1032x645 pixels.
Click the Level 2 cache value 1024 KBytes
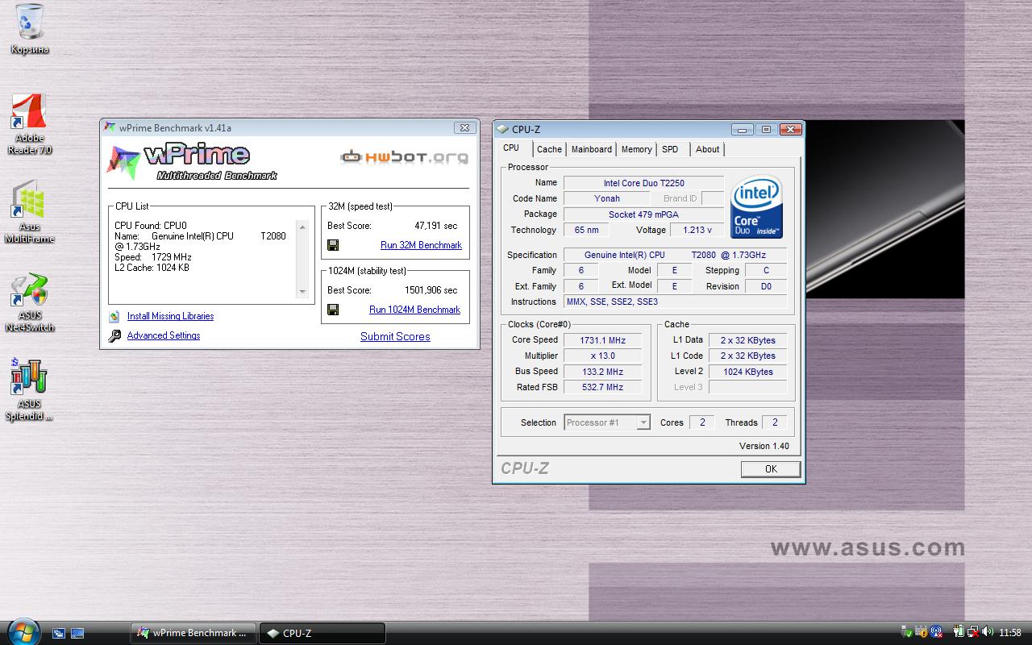click(747, 372)
